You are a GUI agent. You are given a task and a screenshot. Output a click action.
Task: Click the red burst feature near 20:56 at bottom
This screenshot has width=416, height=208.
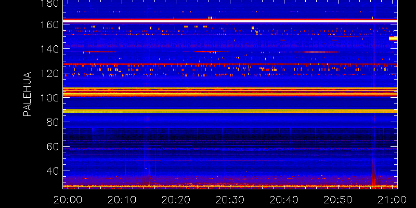click(x=374, y=178)
